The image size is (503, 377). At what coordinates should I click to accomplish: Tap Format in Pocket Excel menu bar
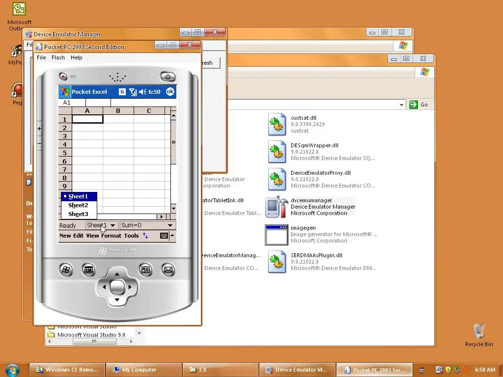112,236
